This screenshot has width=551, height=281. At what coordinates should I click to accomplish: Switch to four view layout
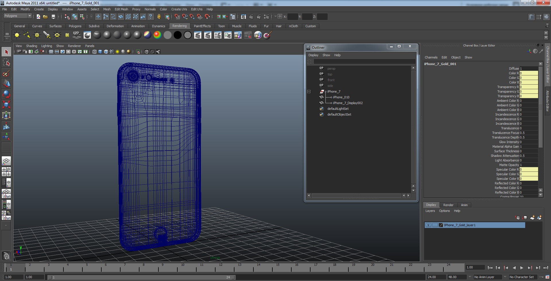click(6, 171)
